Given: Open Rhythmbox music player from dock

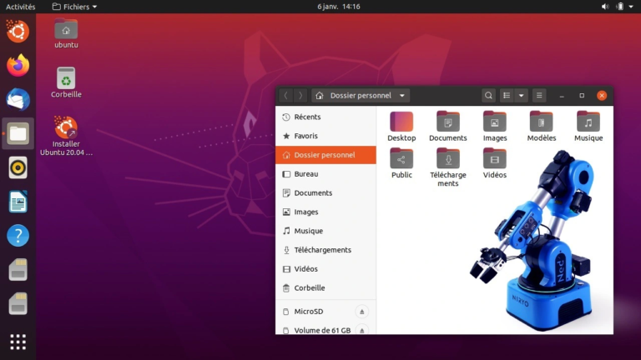Looking at the screenshot, I should [18, 167].
